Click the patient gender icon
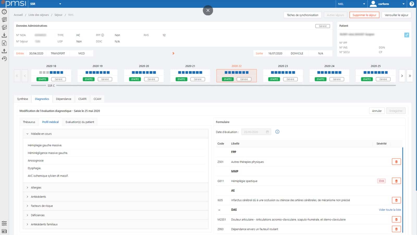417x235 pixels. pos(407,35)
